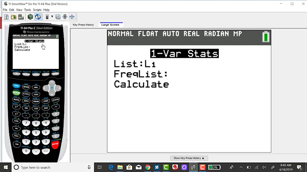
Task: Click the multiply calculator key
Action: (x=55, y=121)
